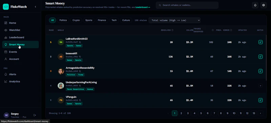Click ArmageddonRewardsBilly avatar picture
This screenshot has width=271, height=123.
pyautogui.click(x=61, y=71)
